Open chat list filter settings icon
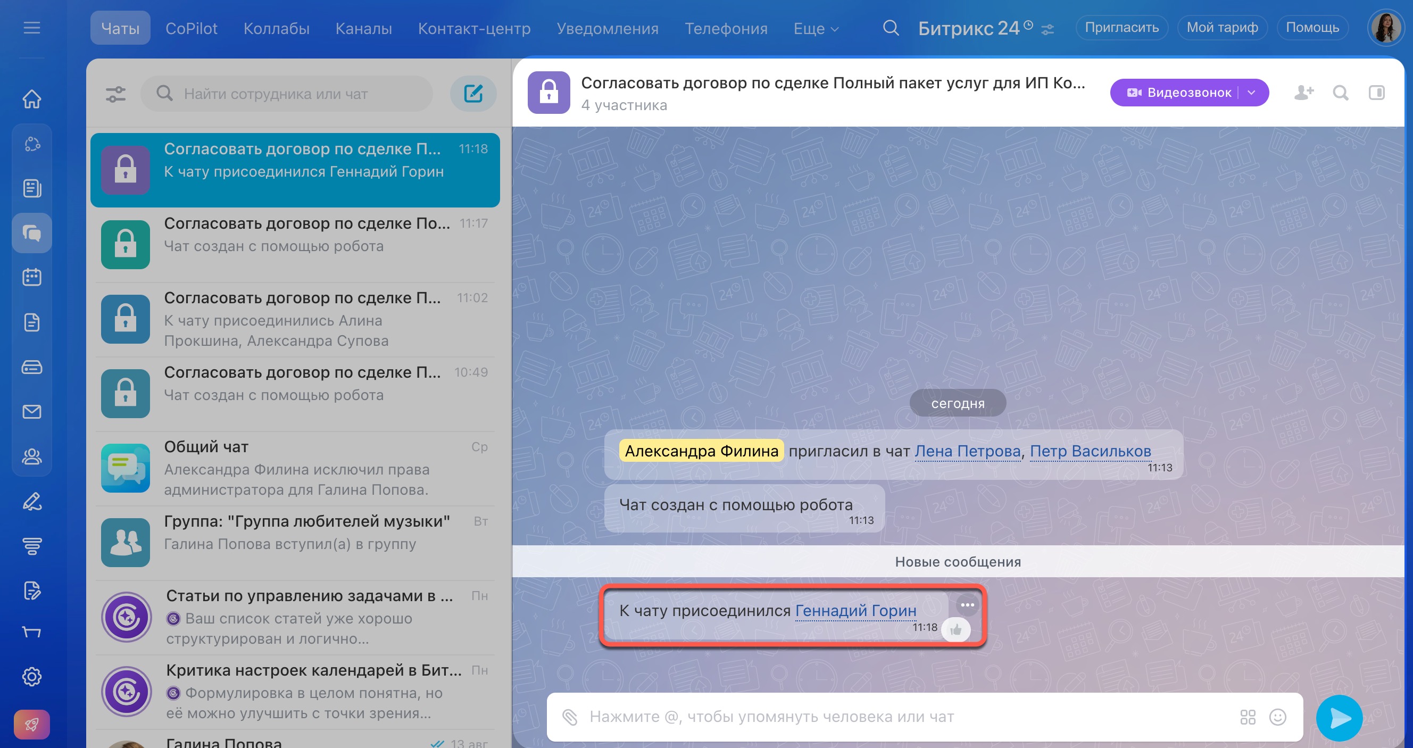Image resolution: width=1413 pixels, height=748 pixels. coord(116,94)
